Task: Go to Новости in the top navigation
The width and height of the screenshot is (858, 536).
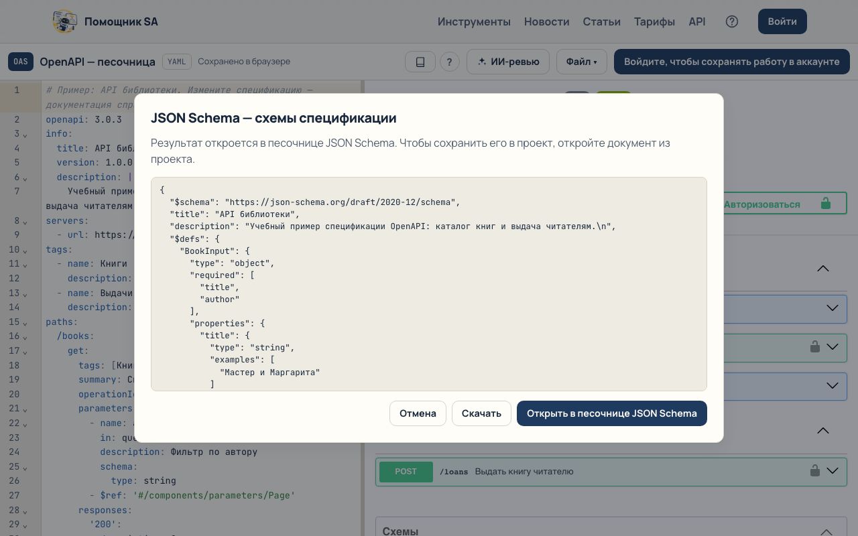Action: 546,21
